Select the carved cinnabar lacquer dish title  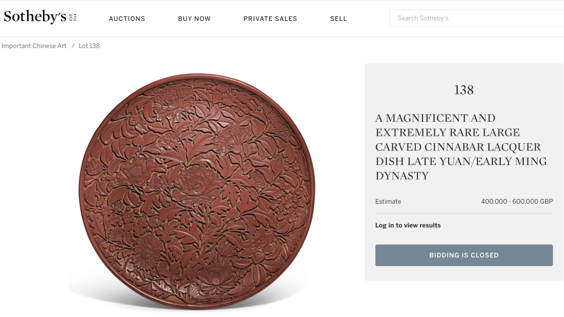coord(461,147)
